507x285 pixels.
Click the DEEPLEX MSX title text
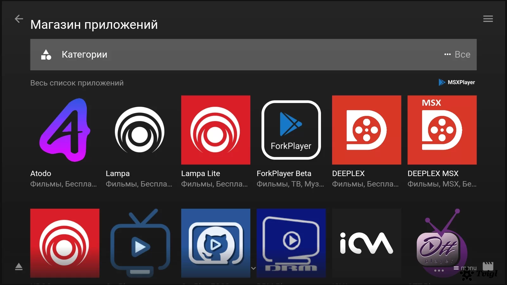click(x=433, y=174)
